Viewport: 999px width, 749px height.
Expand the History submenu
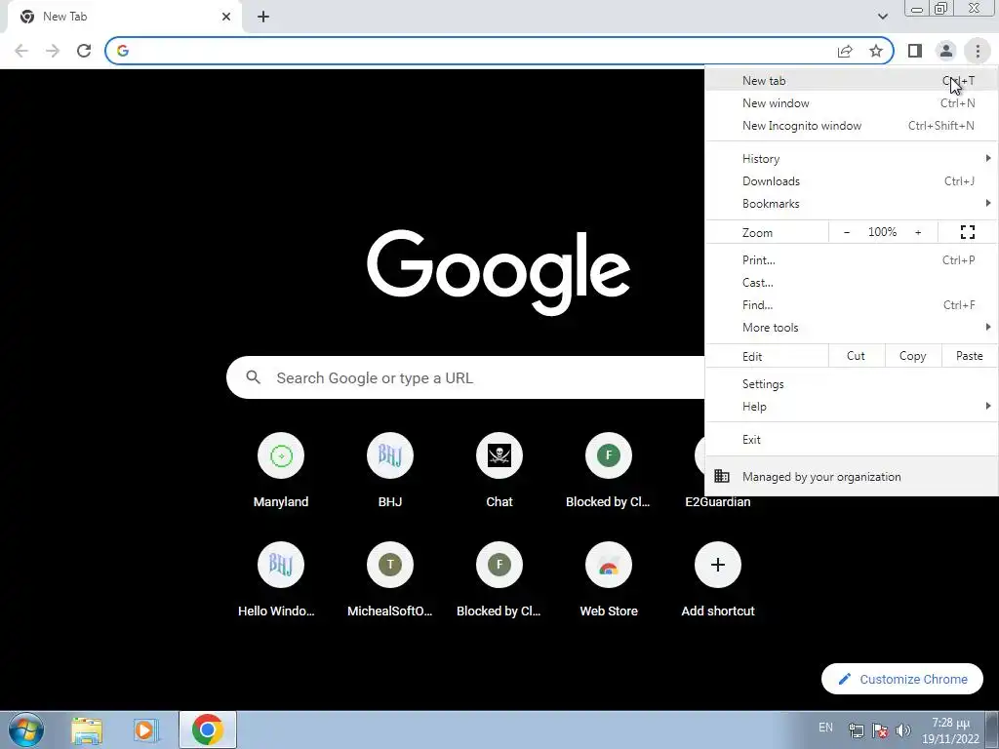(x=852, y=159)
